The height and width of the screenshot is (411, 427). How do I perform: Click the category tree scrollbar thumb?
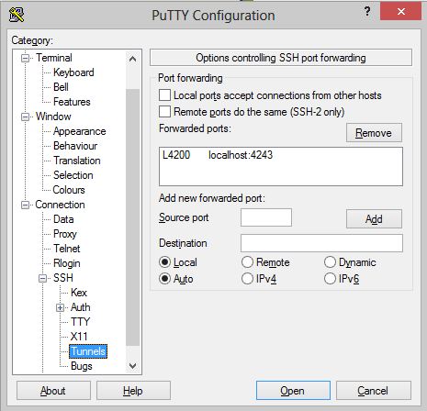[132, 217]
